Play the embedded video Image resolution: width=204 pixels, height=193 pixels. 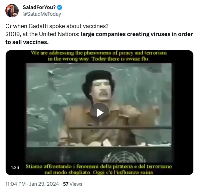tap(99, 113)
